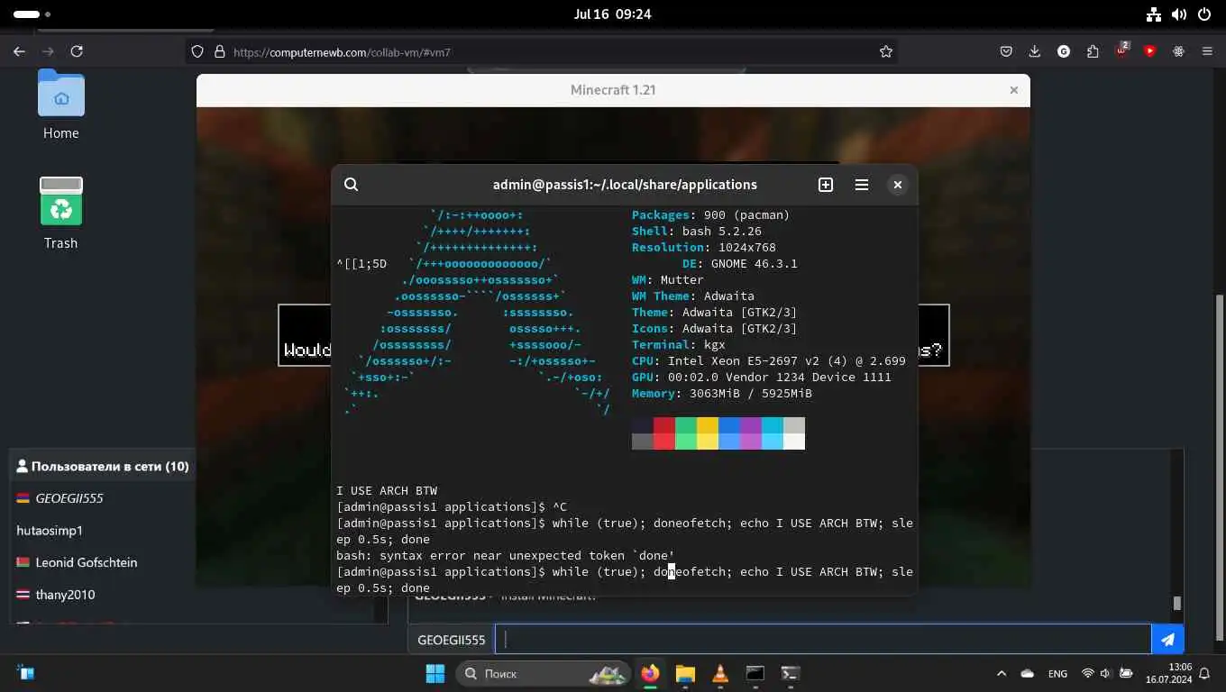Image resolution: width=1226 pixels, height=692 pixels.
Task: Click the taskbar search box
Action: coord(543,673)
